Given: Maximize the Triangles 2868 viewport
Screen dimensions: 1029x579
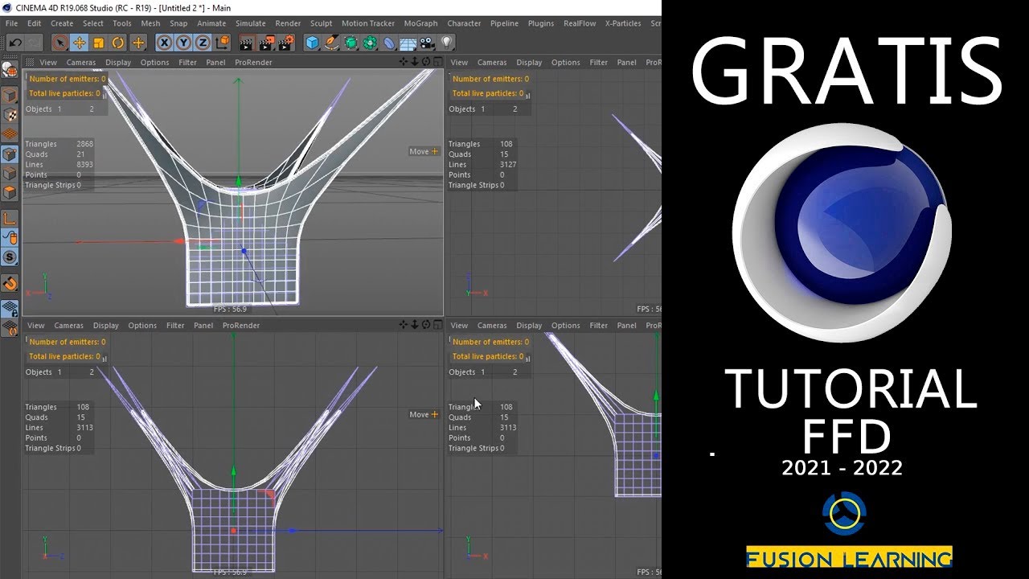Looking at the screenshot, I should [437, 62].
